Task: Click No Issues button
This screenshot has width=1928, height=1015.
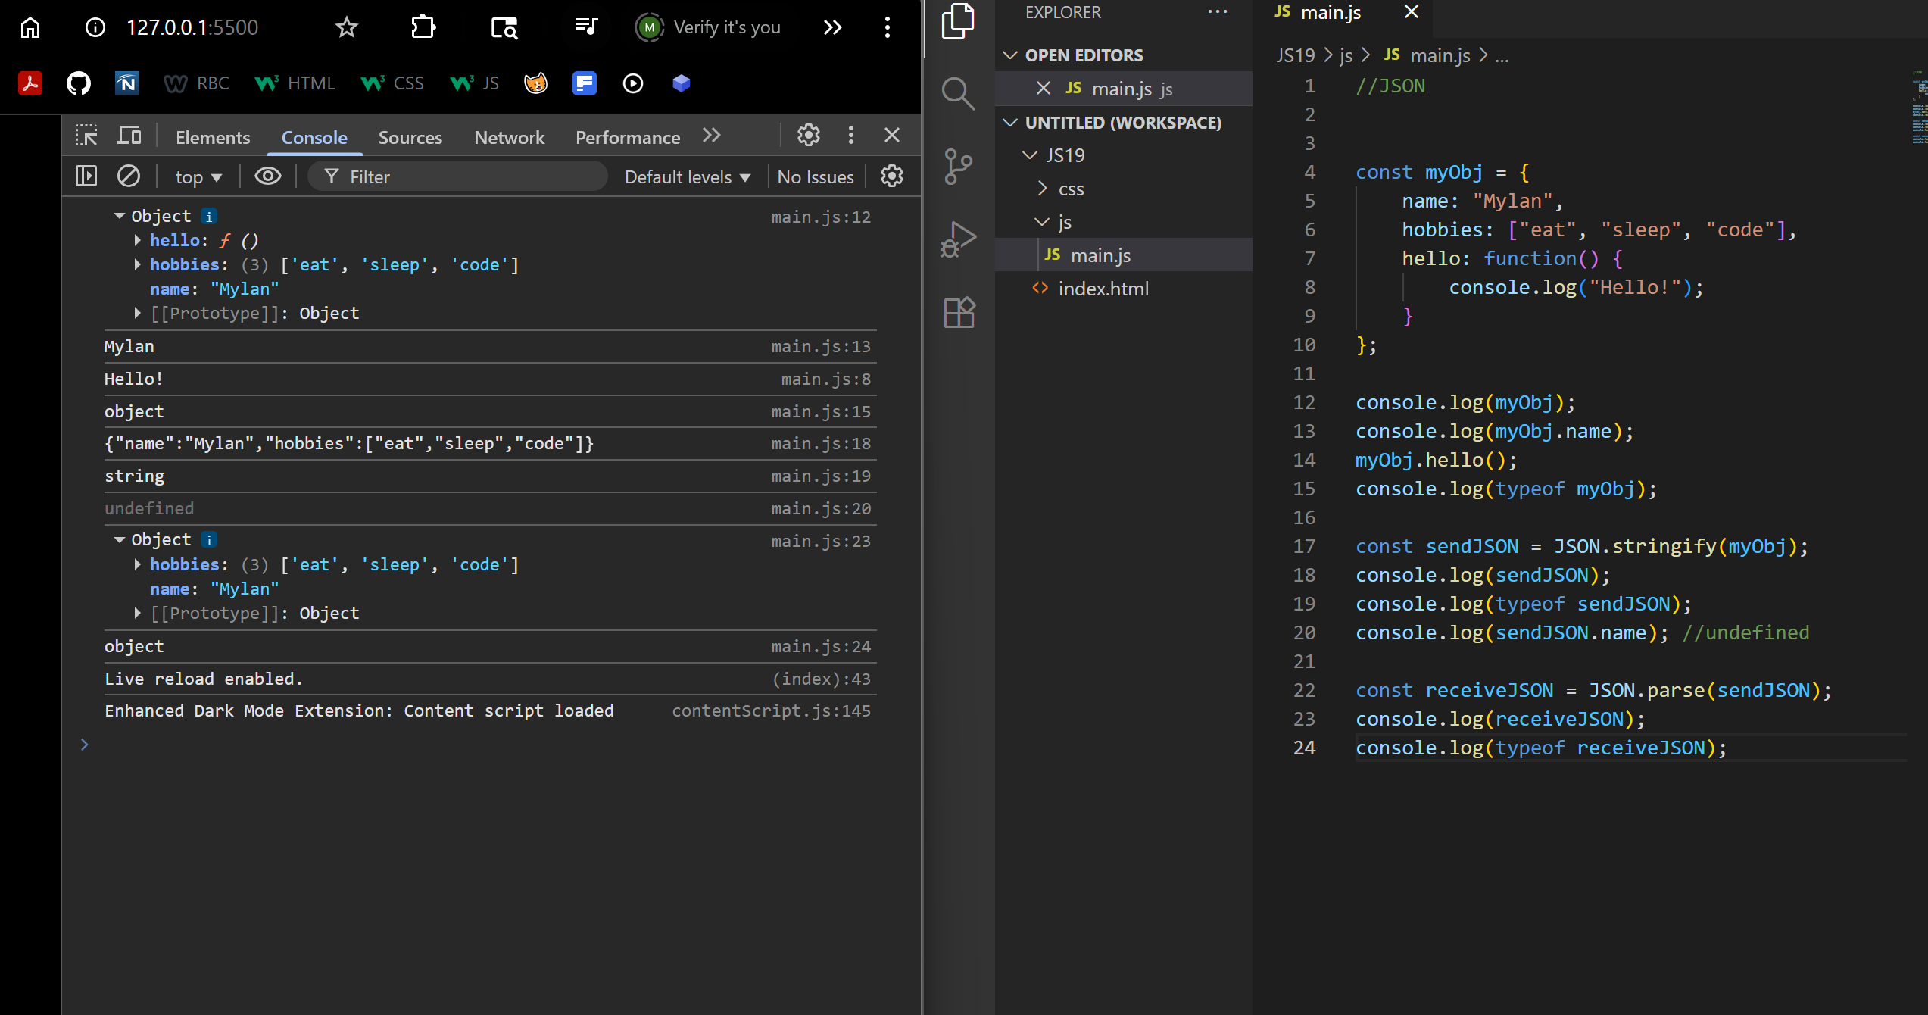Action: (816, 177)
